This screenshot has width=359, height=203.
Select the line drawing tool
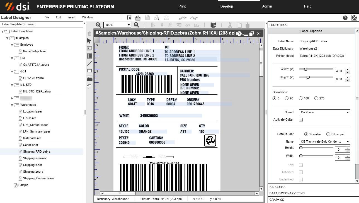click(89, 63)
